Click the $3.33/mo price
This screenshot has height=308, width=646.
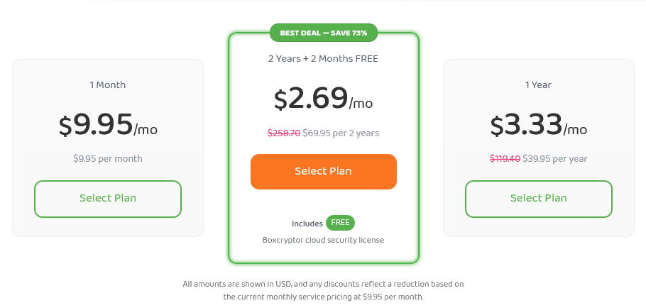point(539,126)
